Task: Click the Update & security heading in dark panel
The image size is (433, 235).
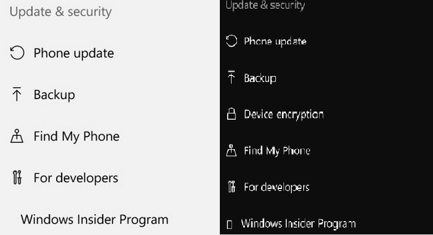Action: (x=265, y=6)
